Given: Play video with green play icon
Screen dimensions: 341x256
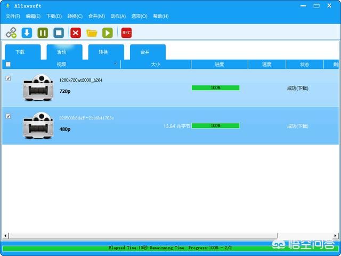Looking at the screenshot, I should [x=108, y=33].
